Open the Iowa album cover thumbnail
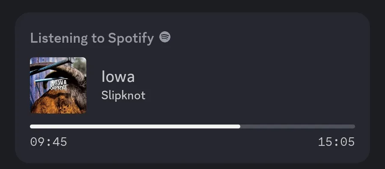385x169 pixels. (x=58, y=85)
